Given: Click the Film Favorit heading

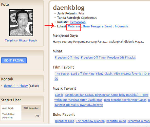Looking at the screenshot, I should pos(63,67).
